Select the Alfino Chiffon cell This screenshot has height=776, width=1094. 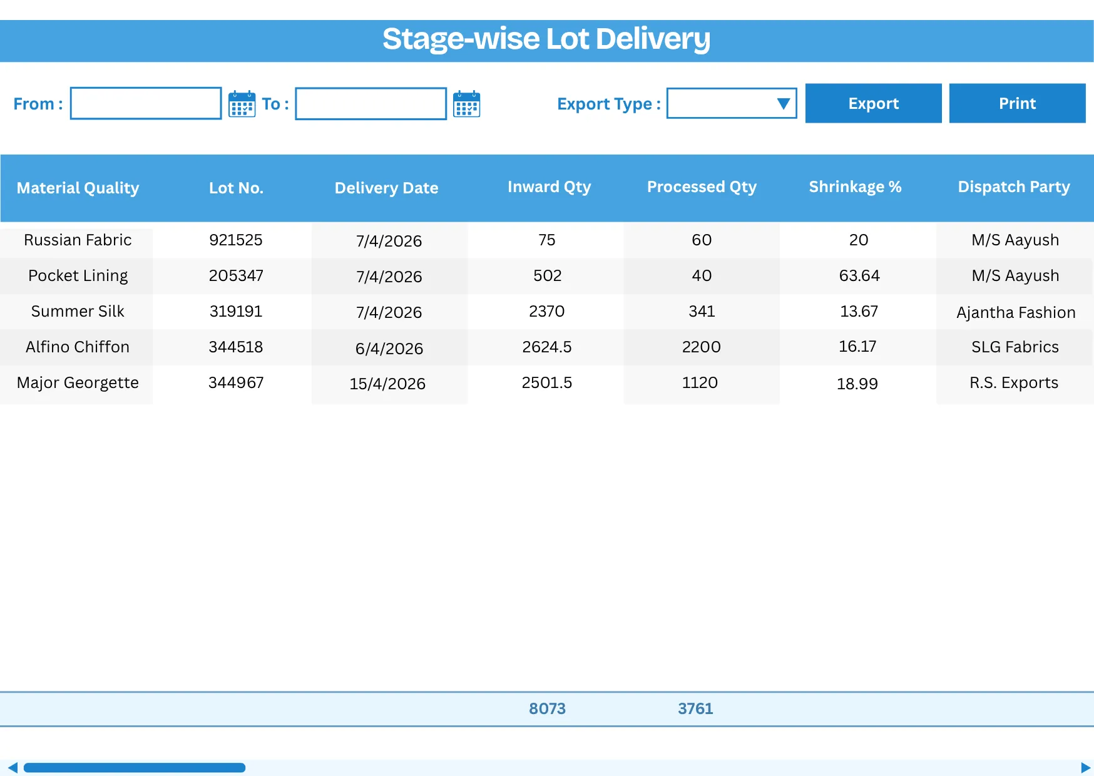pos(78,347)
